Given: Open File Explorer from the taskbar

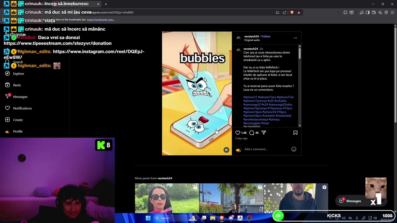Looking at the screenshot, I should point(213,218).
